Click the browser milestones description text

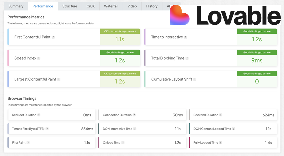coord(40,105)
